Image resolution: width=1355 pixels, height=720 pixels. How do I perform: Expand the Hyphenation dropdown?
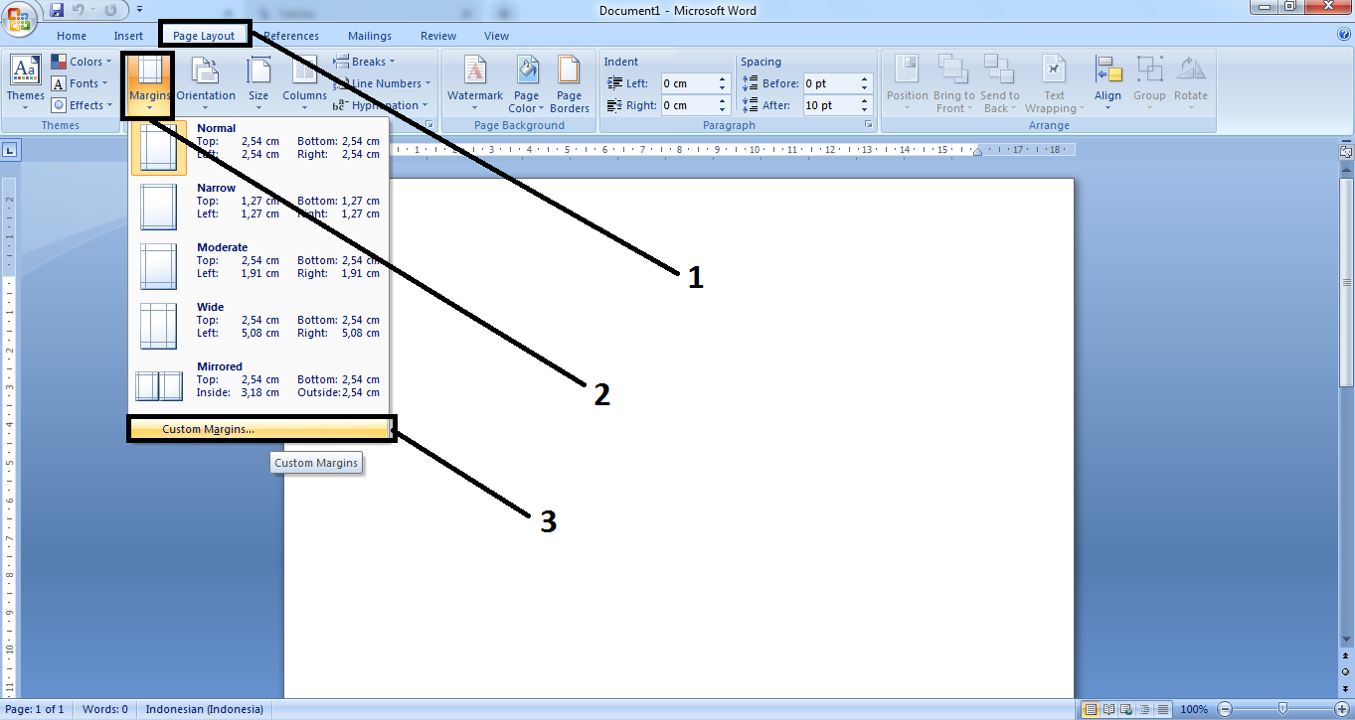click(x=382, y=105)
